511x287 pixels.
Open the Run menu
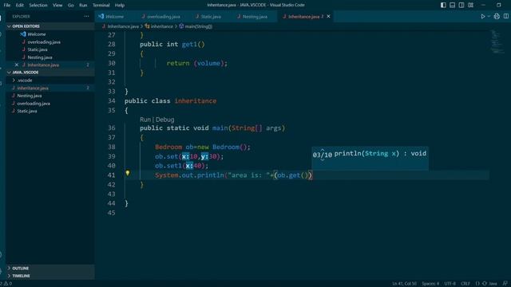coord(83,6)
